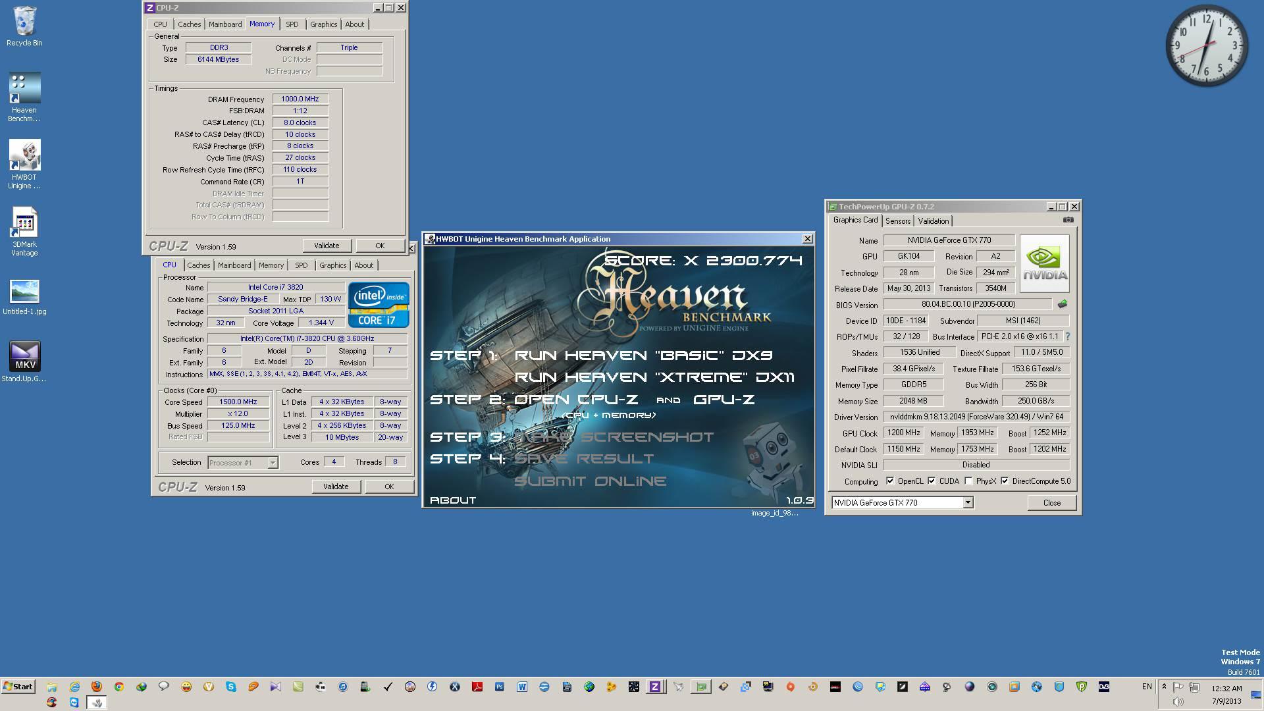The image size is (1264, 711).
Task: Launch Google Chrome from the taskbar
Action: (119, 687)
